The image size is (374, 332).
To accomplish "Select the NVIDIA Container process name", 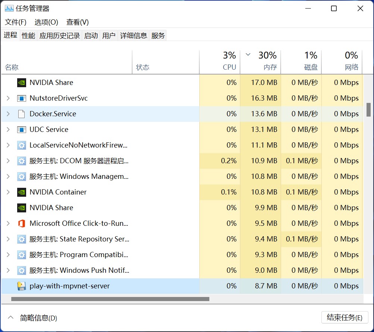I will 58,192.
